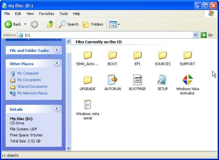Click the green Back arrow button

coord(8,24)
